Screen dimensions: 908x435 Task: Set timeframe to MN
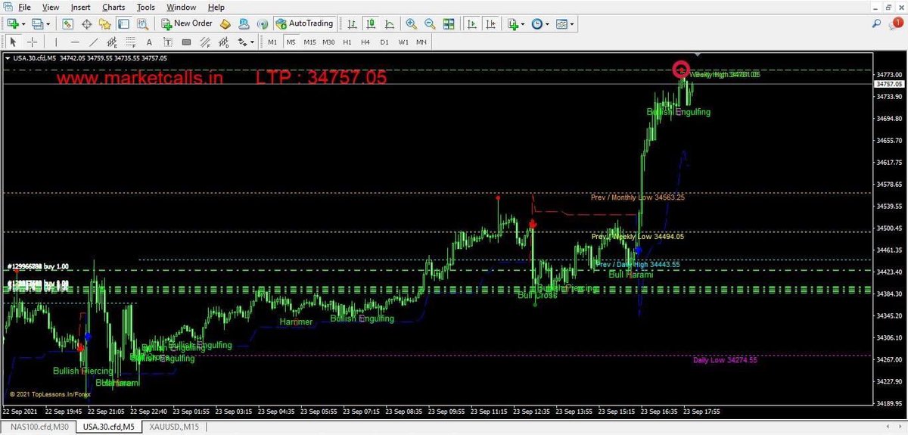tap(421, 42)
